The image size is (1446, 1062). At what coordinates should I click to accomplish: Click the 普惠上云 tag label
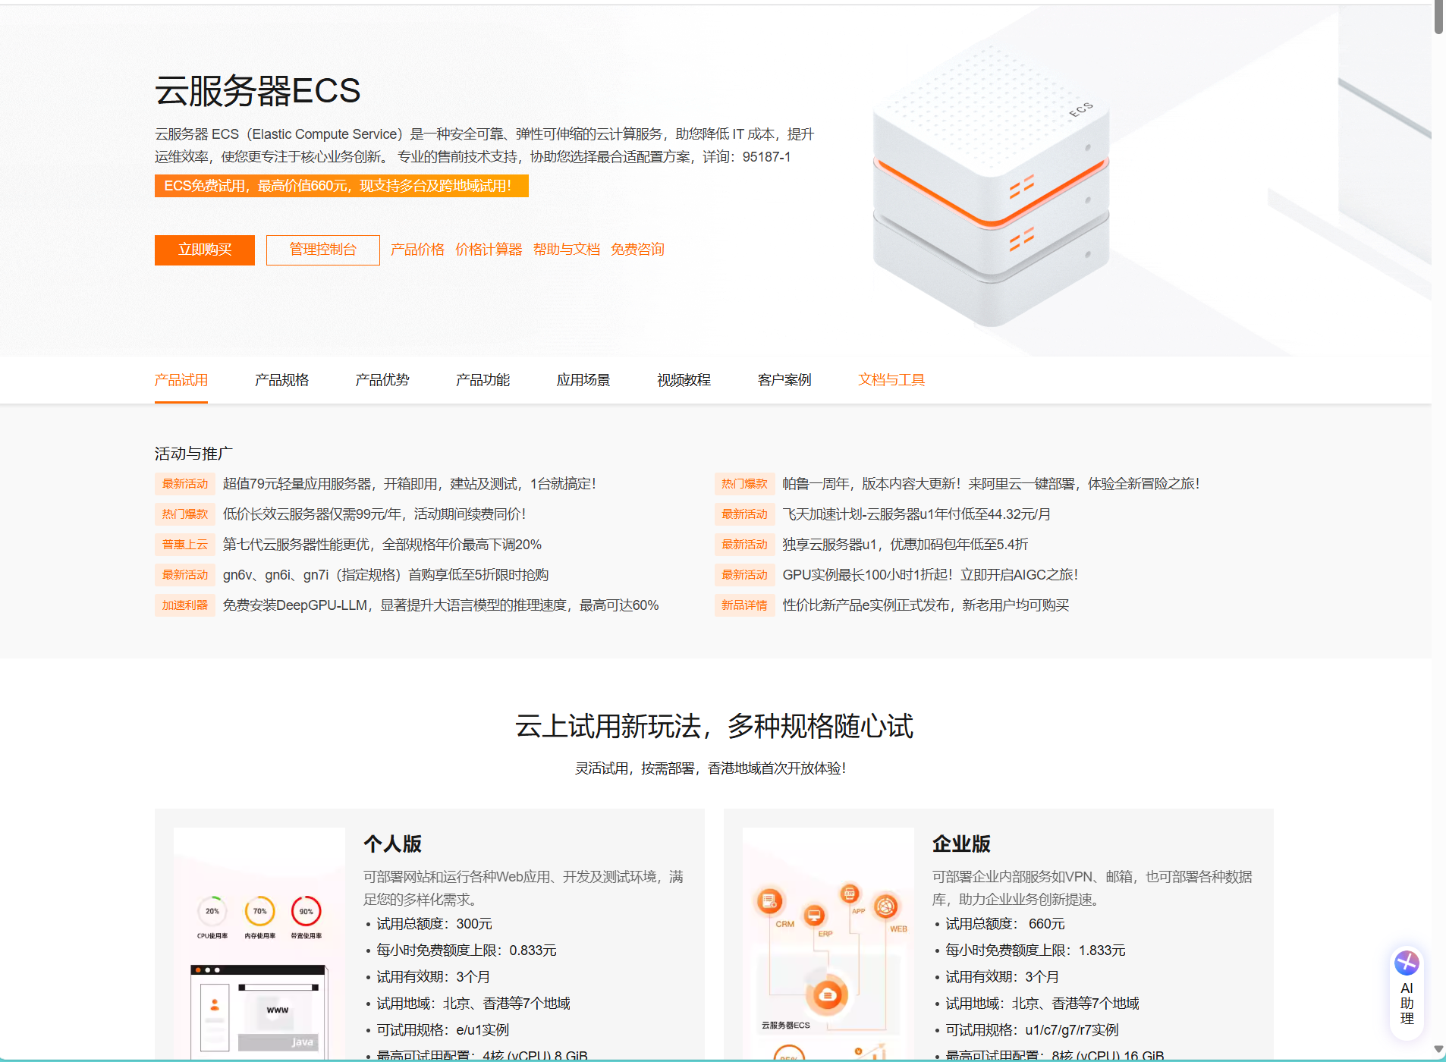(185, 545)
